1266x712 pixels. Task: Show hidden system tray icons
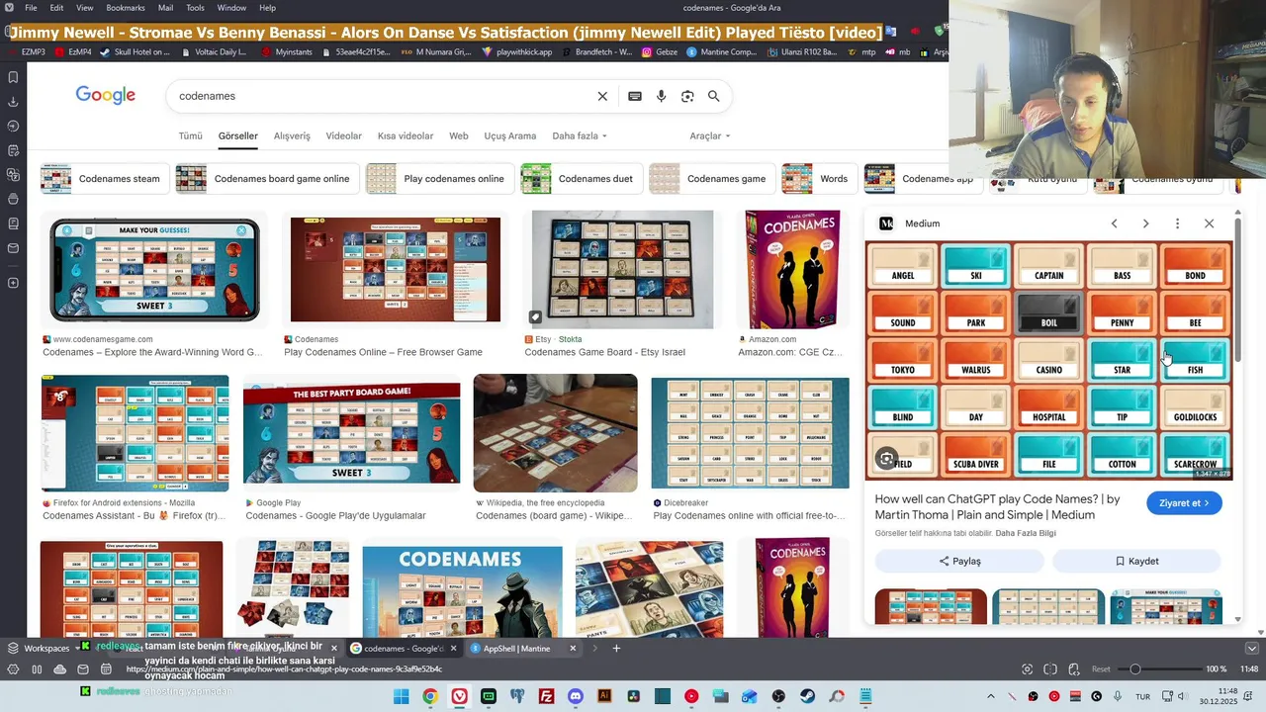point(991,697)
